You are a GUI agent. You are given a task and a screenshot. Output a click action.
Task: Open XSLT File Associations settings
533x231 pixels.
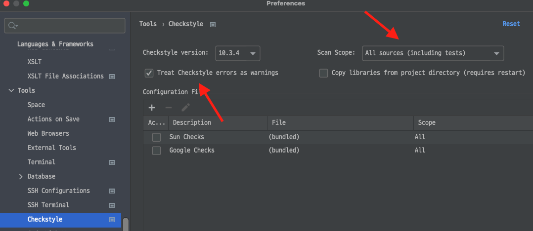pyautogui.click(x=66, y=77)
